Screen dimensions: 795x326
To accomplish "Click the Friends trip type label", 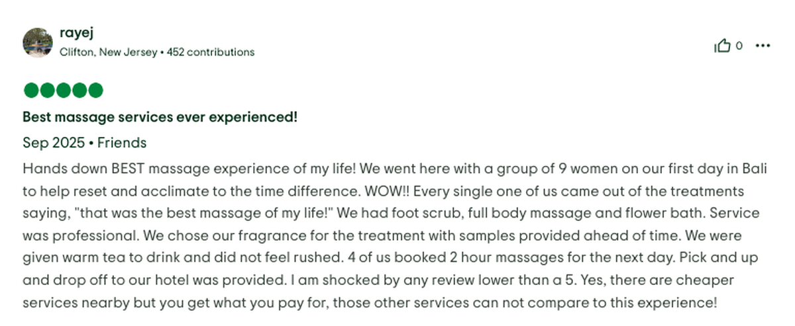I will (x=122, y=142).
